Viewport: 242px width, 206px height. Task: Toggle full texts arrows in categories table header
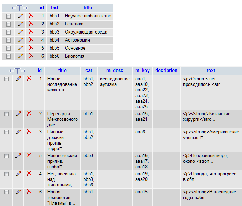[20, 8]
